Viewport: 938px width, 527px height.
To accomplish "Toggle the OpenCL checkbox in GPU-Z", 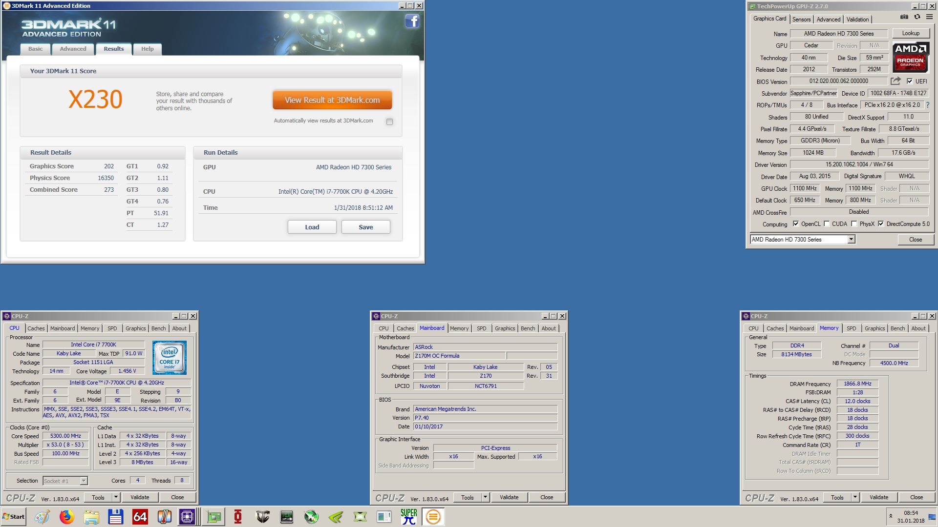I will [x=796, y=224].
